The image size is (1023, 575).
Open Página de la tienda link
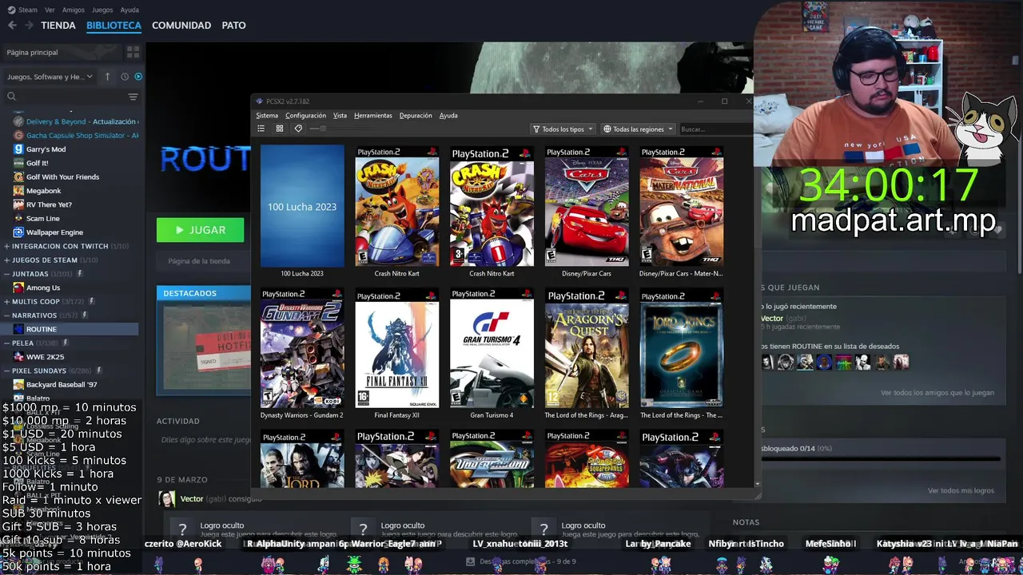point(199,261)
